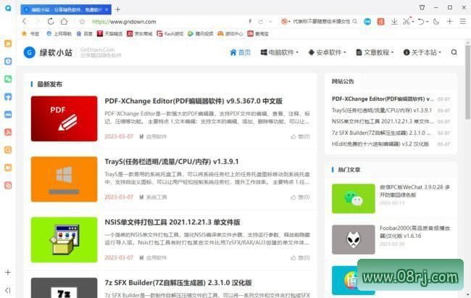Reload the page with the refresh icon
Image resolution: width=471 pixels, height=298 pixels.
51,21
